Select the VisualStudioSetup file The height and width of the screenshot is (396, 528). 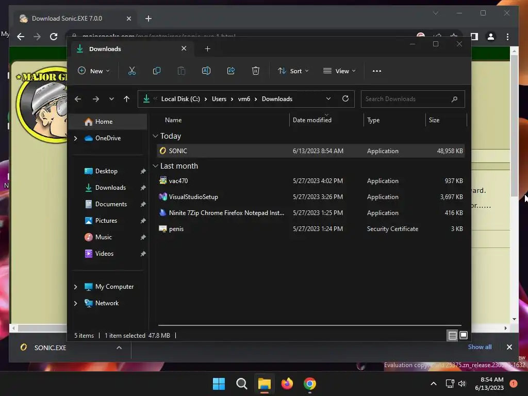coord(311,197)
